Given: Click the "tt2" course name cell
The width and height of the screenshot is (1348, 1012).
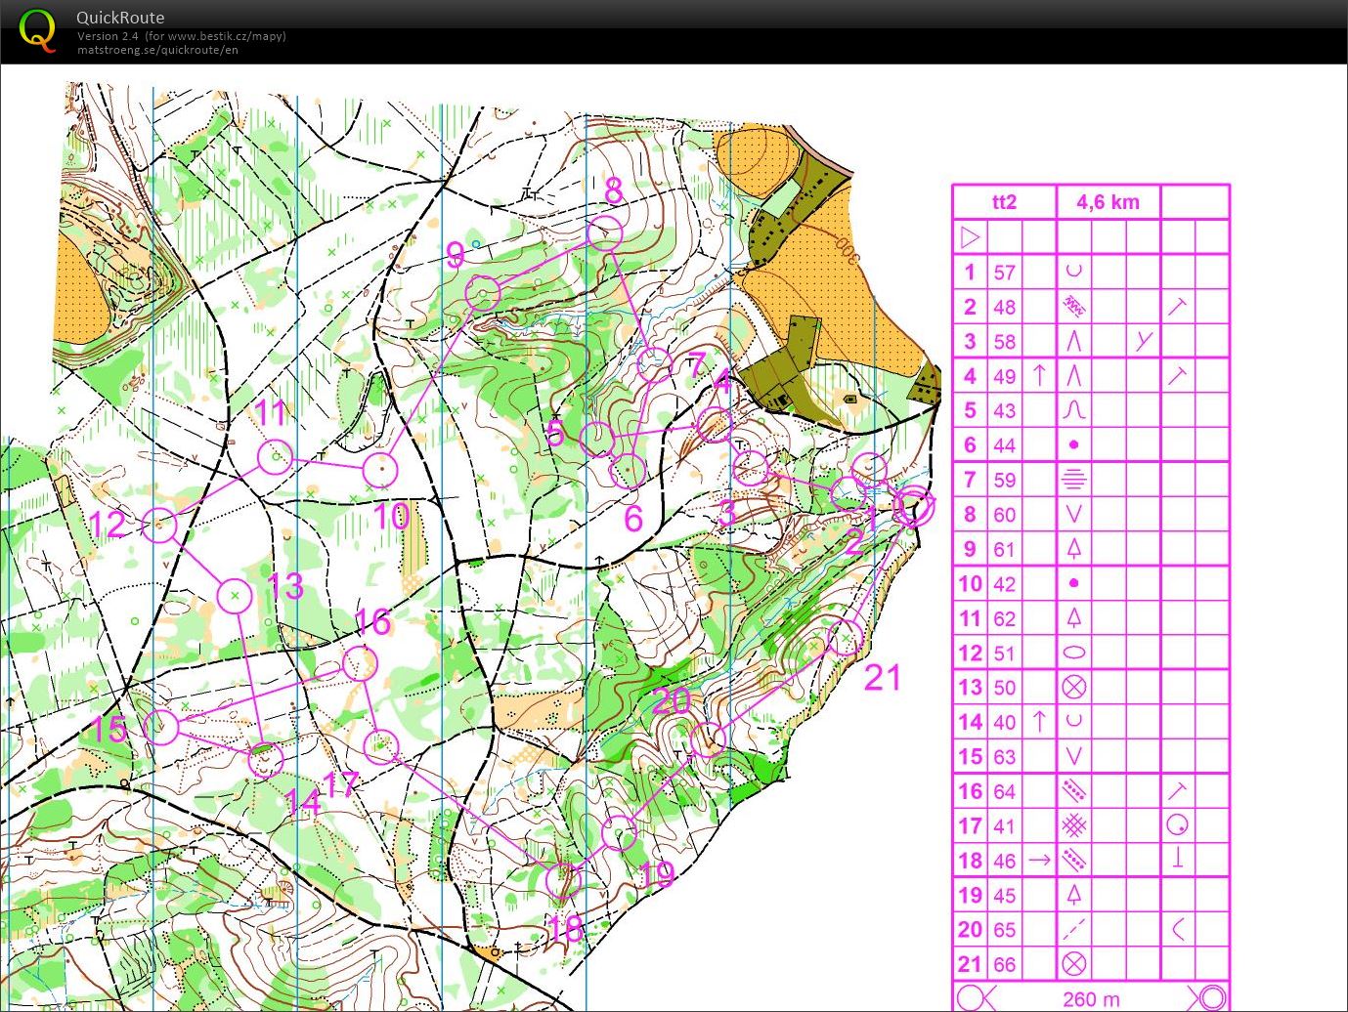Looking at the screenshot, I should coord(1004,202).
